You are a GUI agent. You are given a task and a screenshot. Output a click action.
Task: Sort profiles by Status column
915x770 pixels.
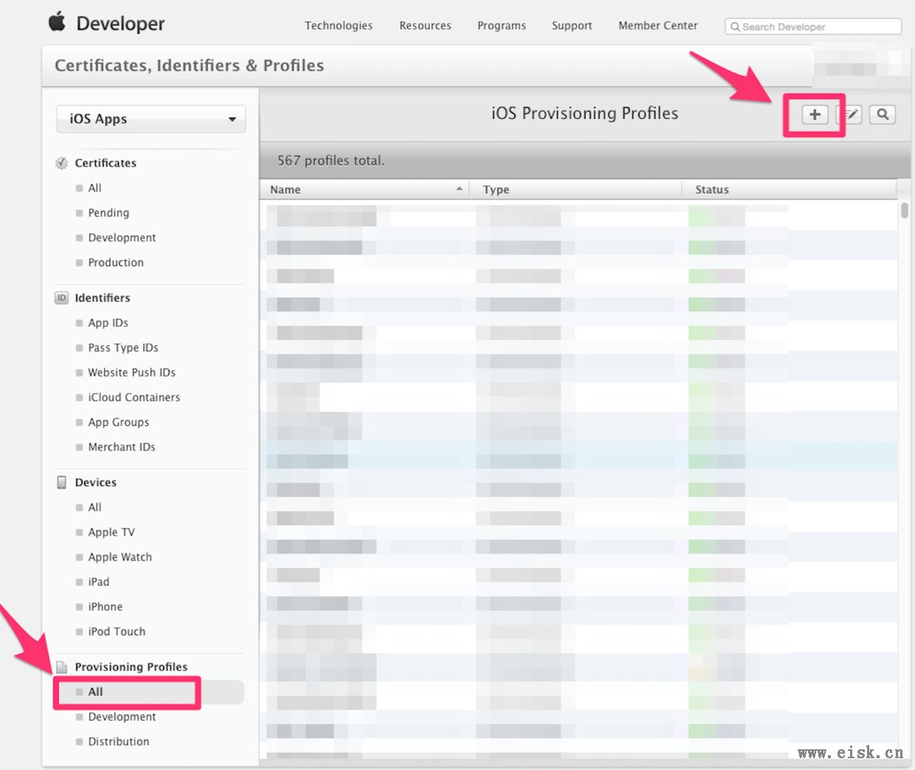[x=790, y=190]
